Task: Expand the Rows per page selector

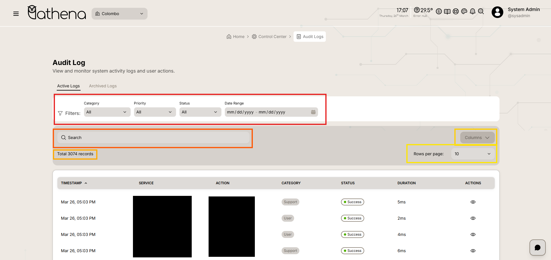Action: 472,154
